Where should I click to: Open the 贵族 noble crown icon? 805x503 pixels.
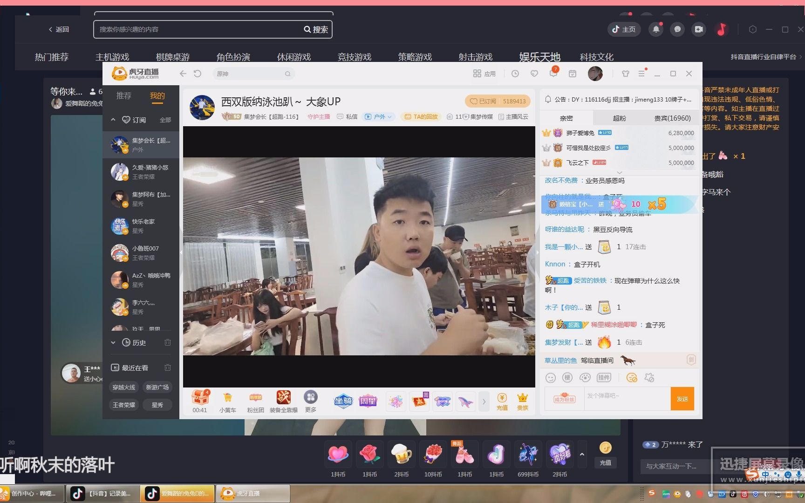click(x=523, y=401)
